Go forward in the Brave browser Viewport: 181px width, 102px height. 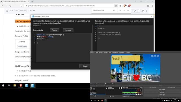tap(7, 6)
